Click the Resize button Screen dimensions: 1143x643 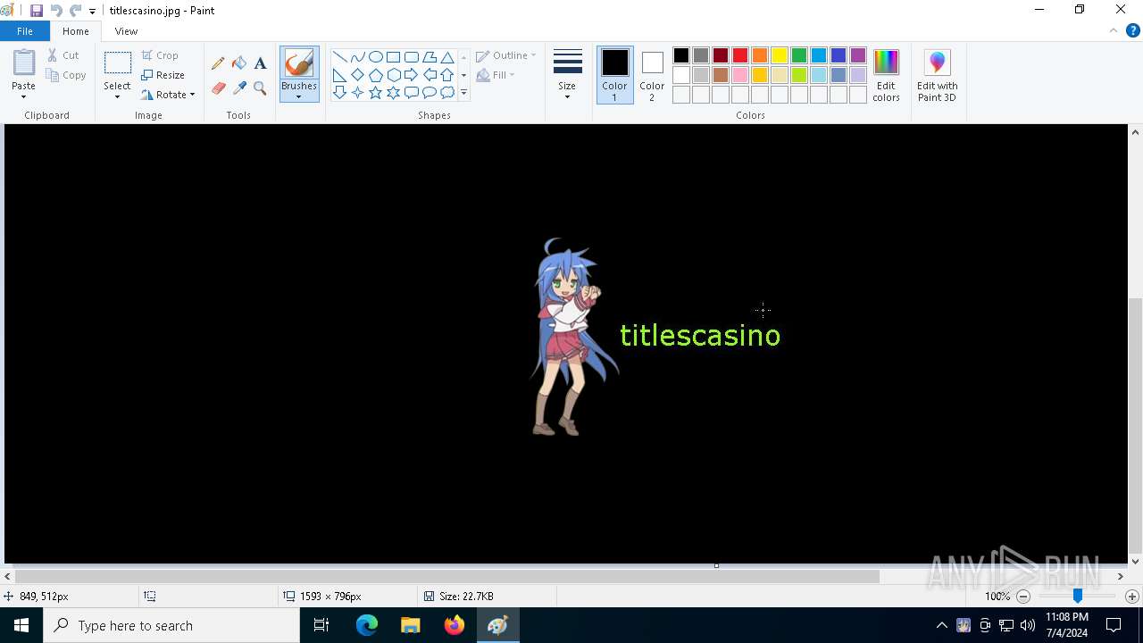point(163,75)
